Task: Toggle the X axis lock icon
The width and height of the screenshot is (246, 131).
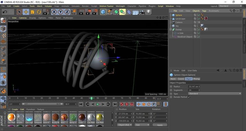Action: point(54,12)
